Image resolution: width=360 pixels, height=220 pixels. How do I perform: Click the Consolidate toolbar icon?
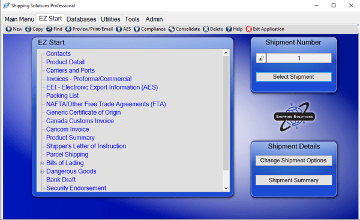coord(172,29)
